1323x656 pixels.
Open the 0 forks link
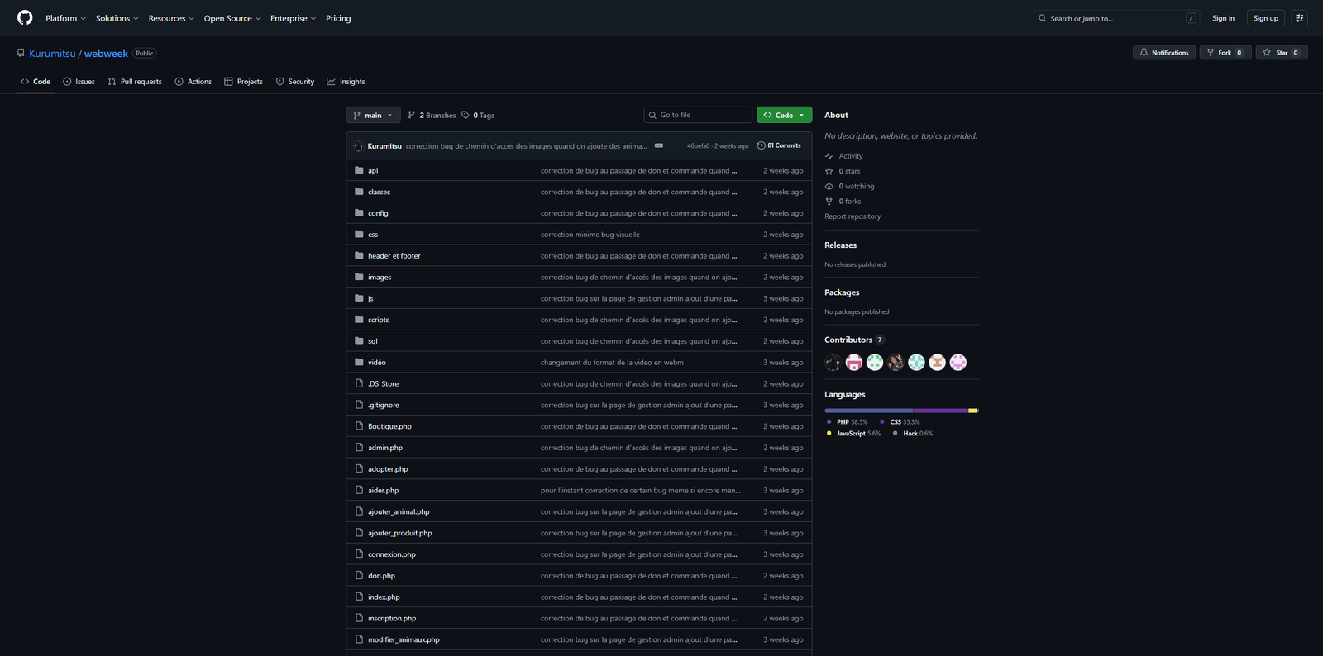tap(843, 202)
